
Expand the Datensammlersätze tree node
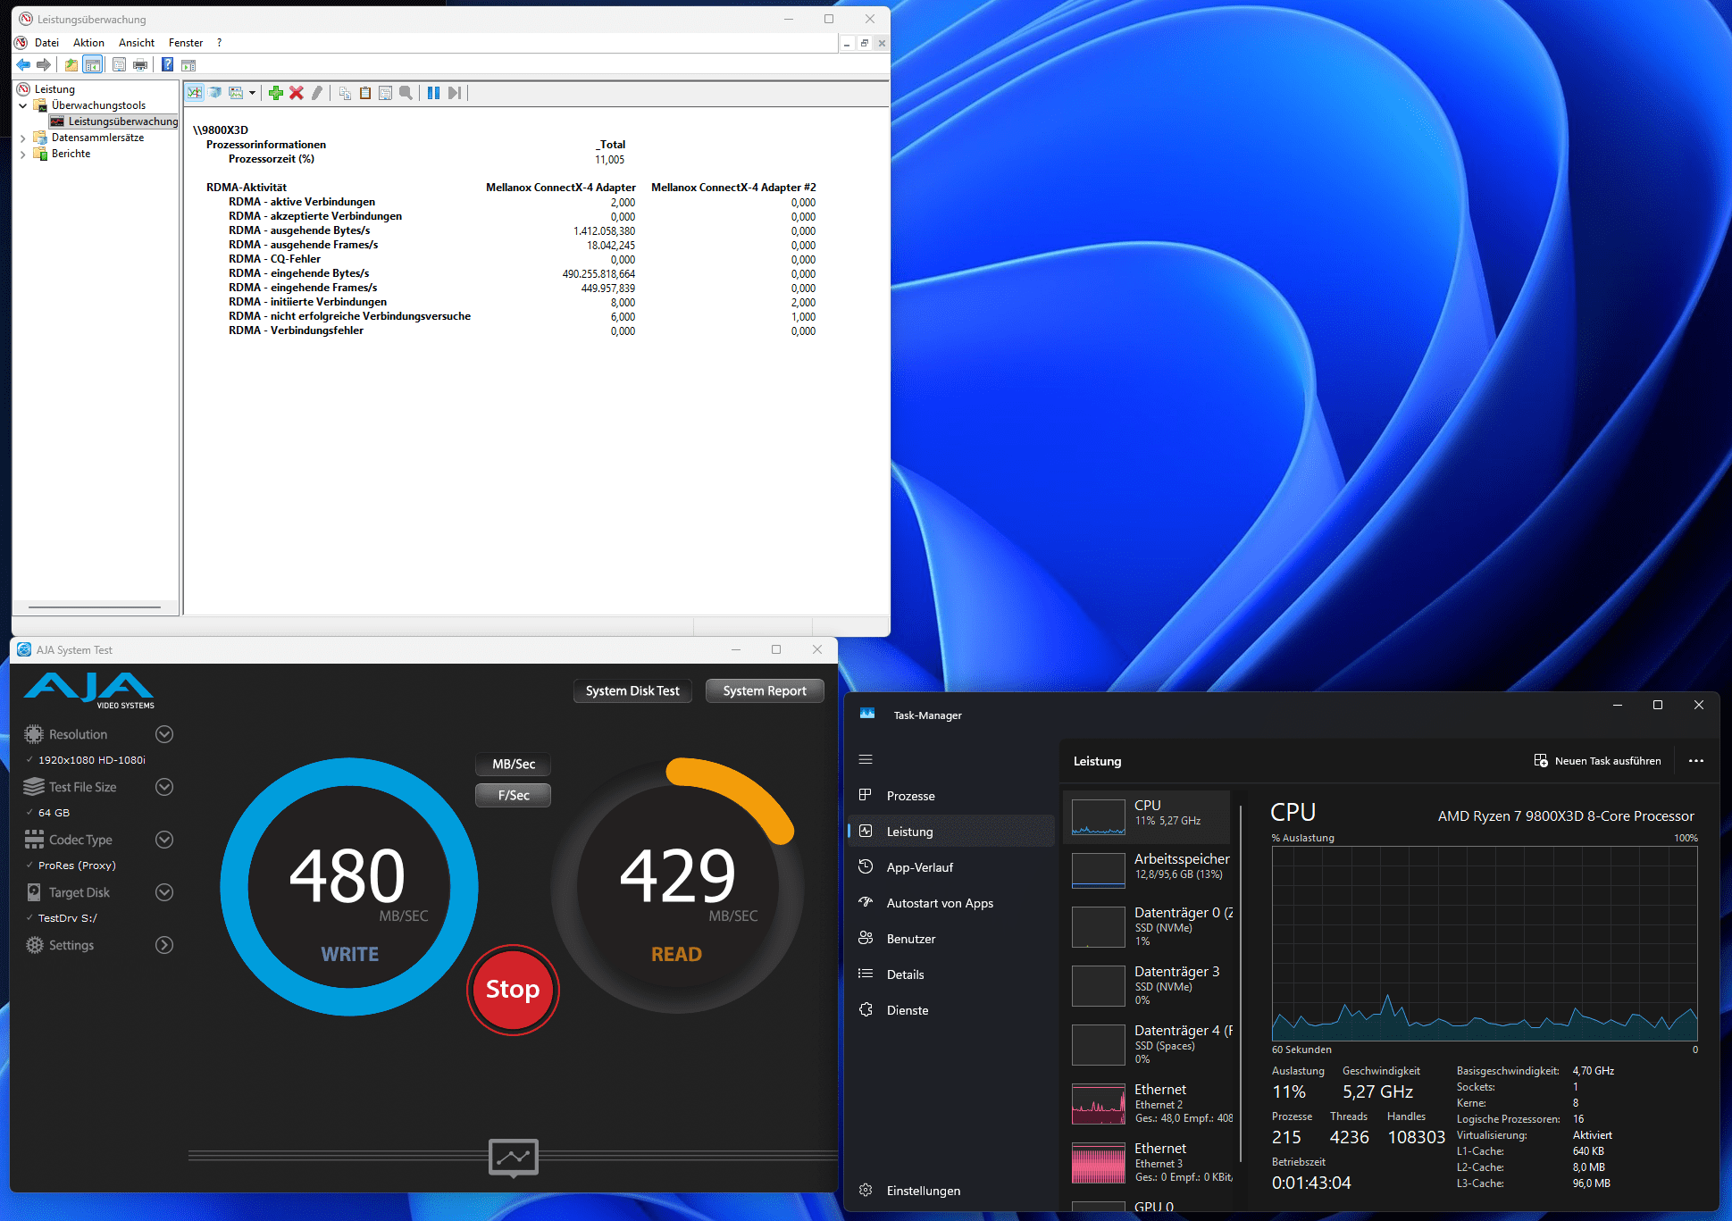click(22, 138)
